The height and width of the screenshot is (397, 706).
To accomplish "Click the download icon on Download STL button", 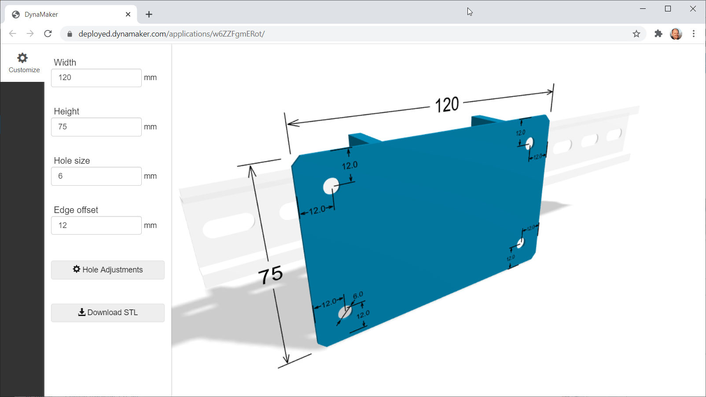I will tap(81, 312).
